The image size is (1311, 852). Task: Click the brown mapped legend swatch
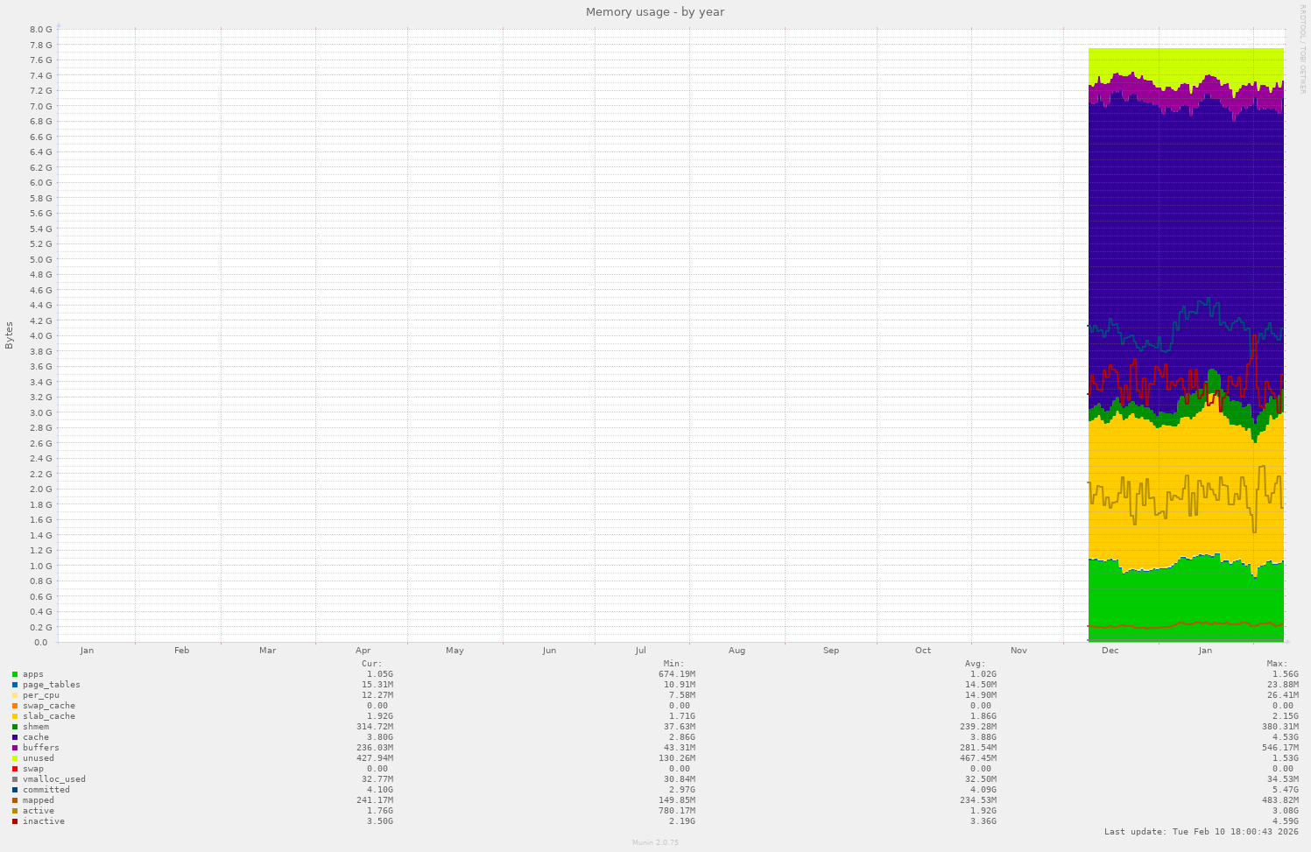point(14,799)
